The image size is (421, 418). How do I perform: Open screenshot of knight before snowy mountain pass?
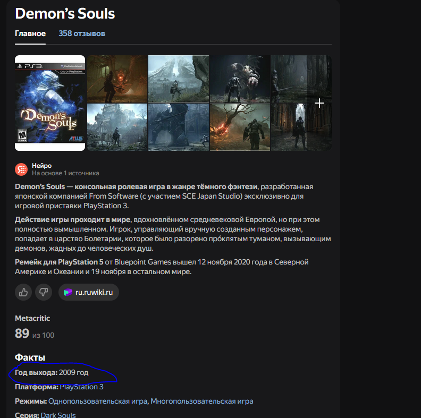point(179,79)
